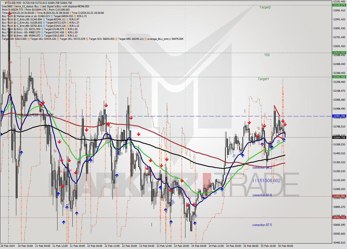
Task: Click the red alert marker beside the Time A text
Action: [9, 13]
